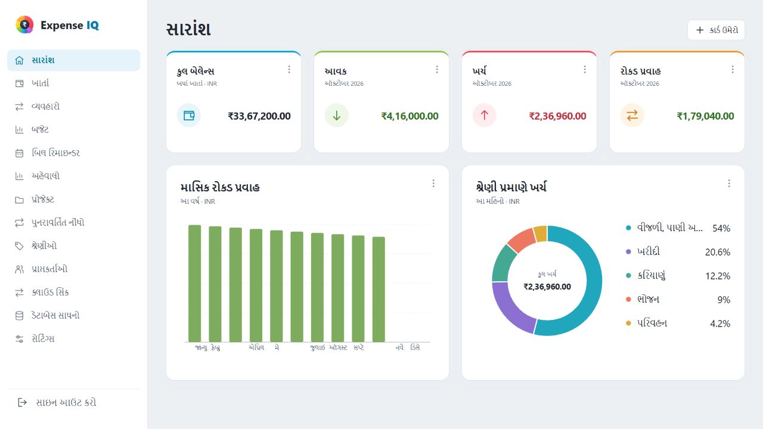
Task: Open ડેટાબેસ સાધનો database item
Action: (73, 316)
